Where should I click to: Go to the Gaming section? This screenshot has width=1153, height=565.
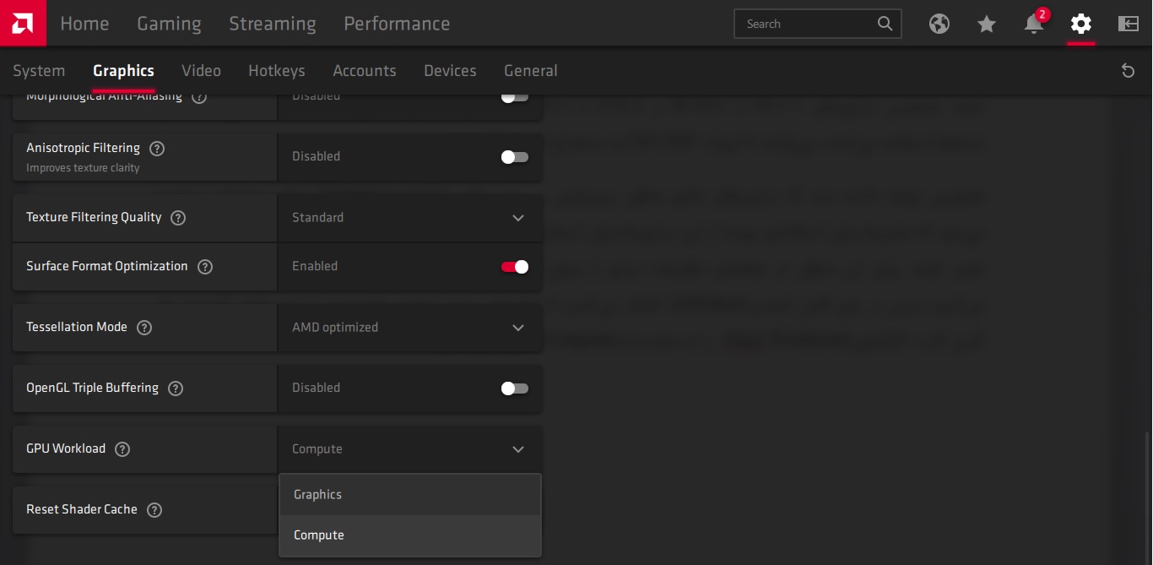point(169,24)
